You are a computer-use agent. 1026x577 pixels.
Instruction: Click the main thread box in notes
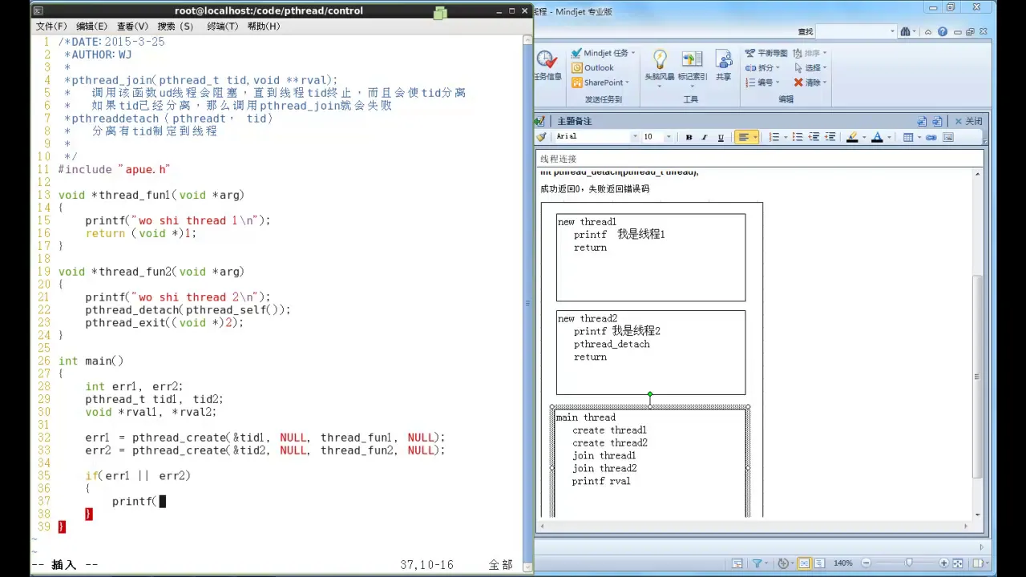(650, 462)
